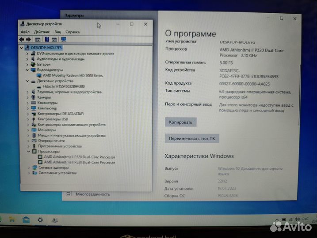Select the Очереди печати printer icon
Viewport: 317px width, 238px height.
click(34, 141)
